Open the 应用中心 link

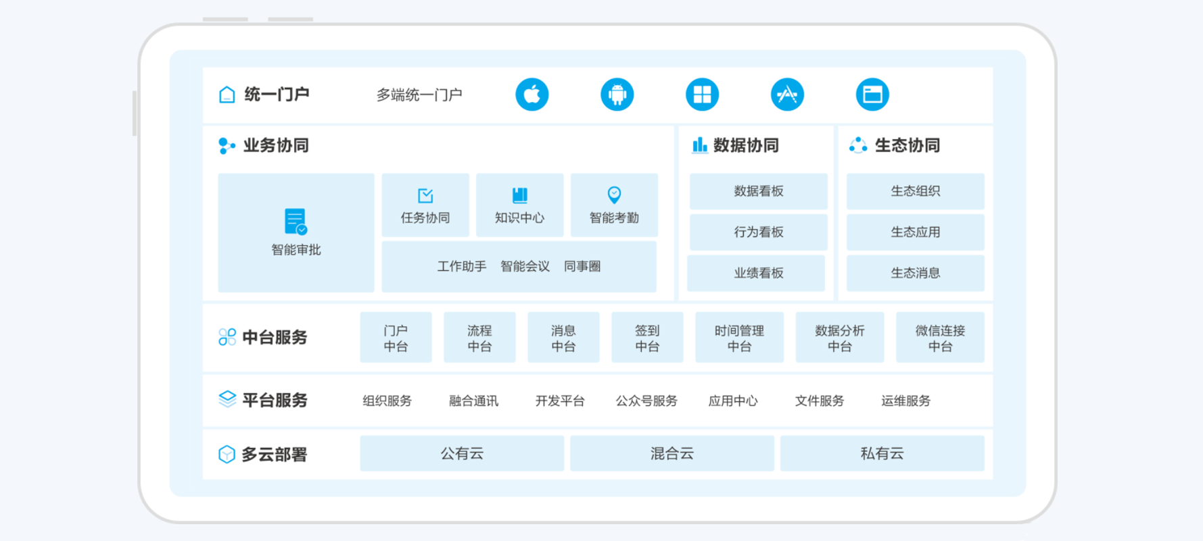coord(733,401)
